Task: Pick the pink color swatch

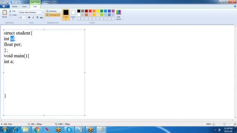Action: click(90, 15)
